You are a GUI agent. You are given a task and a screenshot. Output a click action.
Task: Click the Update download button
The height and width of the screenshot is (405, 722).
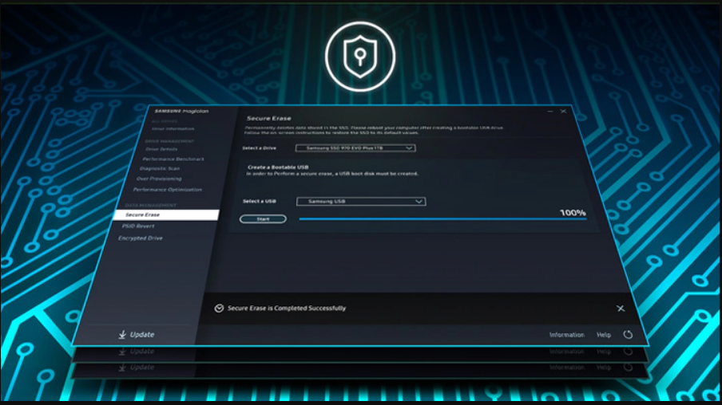pos(137,335)
